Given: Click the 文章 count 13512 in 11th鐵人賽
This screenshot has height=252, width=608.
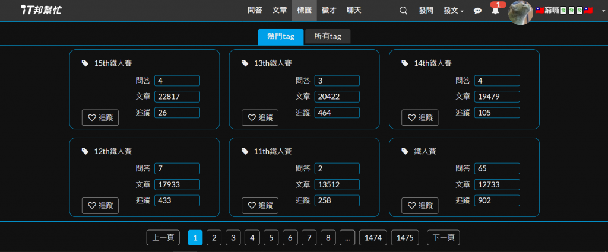Looking at the screenshot, I should click(337, 184).
